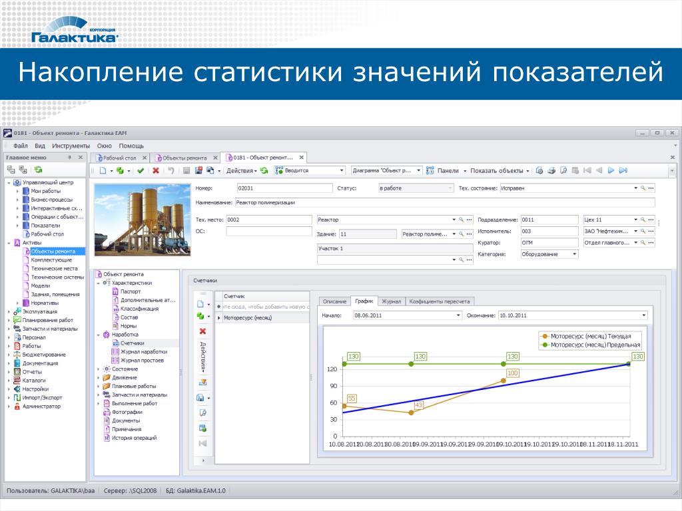Viewport: 682px width, 511px height.
Task: Click the Номер input field
Action: click(284, 188)
